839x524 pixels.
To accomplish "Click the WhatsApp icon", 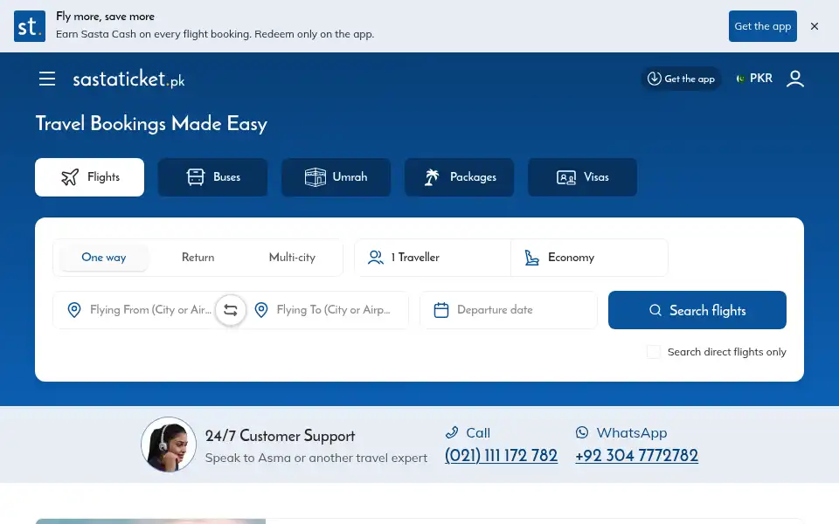I will coord(582,432).
